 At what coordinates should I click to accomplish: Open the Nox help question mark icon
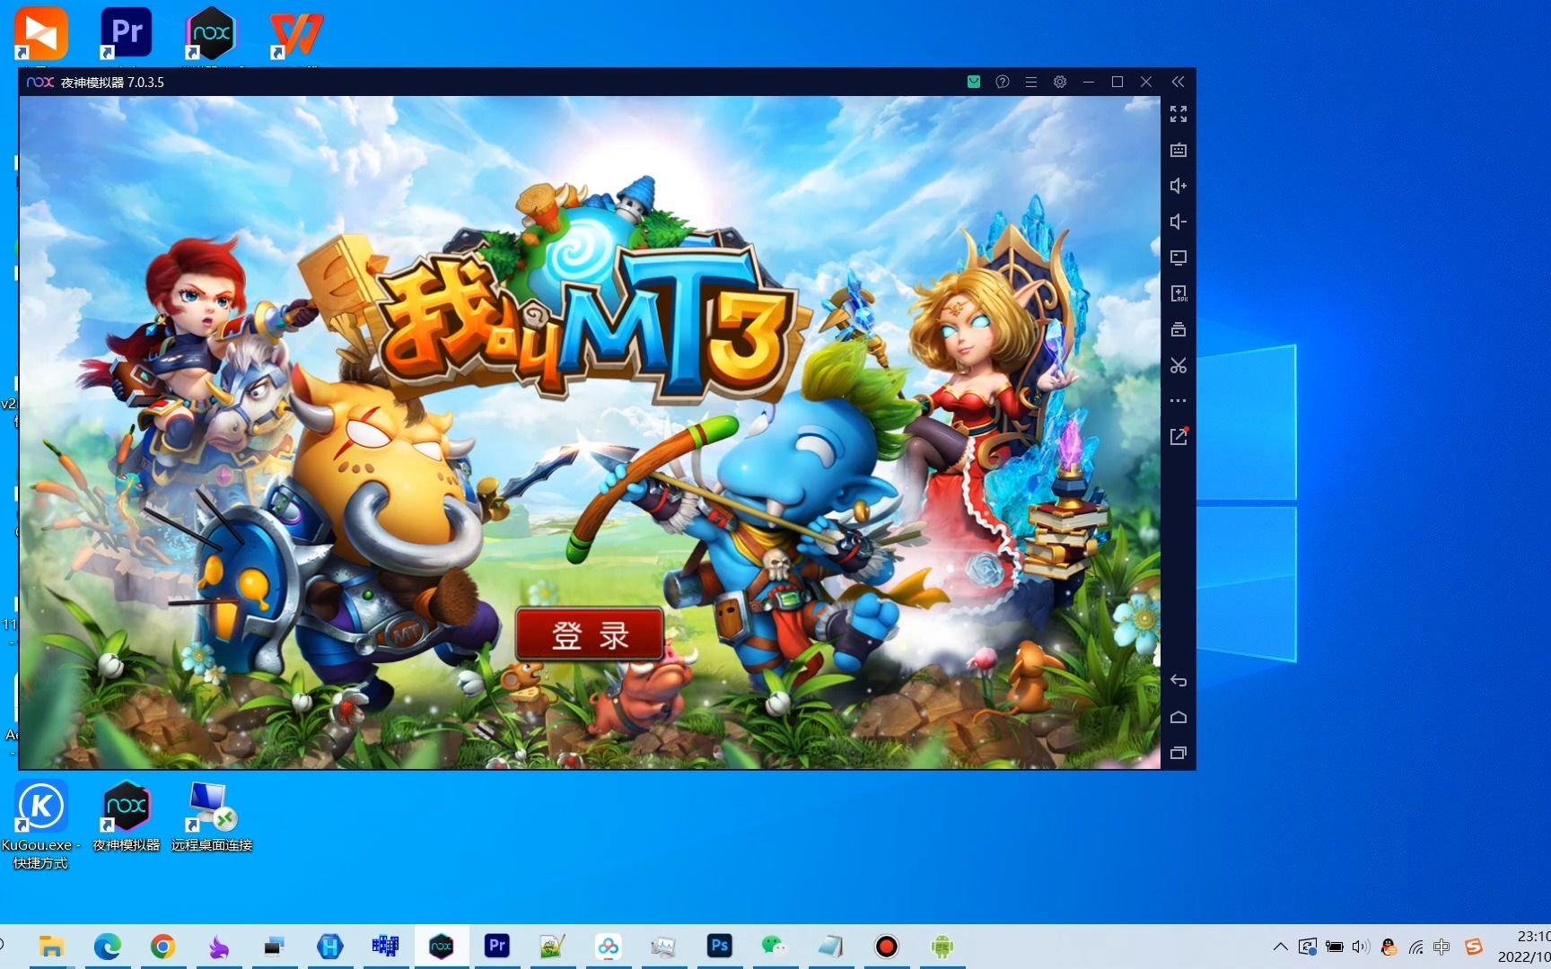1003,82
